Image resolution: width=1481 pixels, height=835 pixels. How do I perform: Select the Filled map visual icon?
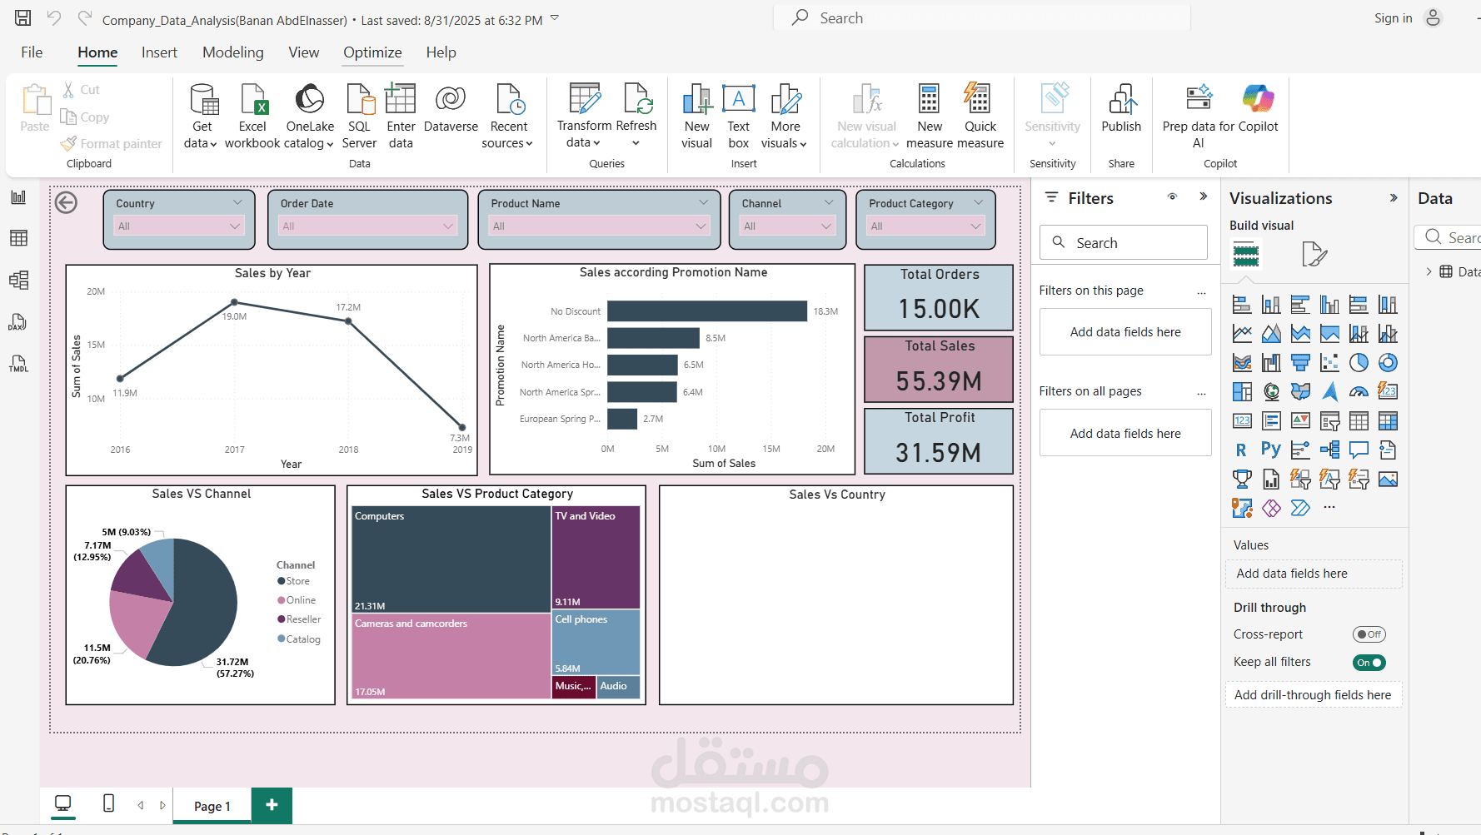pos(1300,391)
